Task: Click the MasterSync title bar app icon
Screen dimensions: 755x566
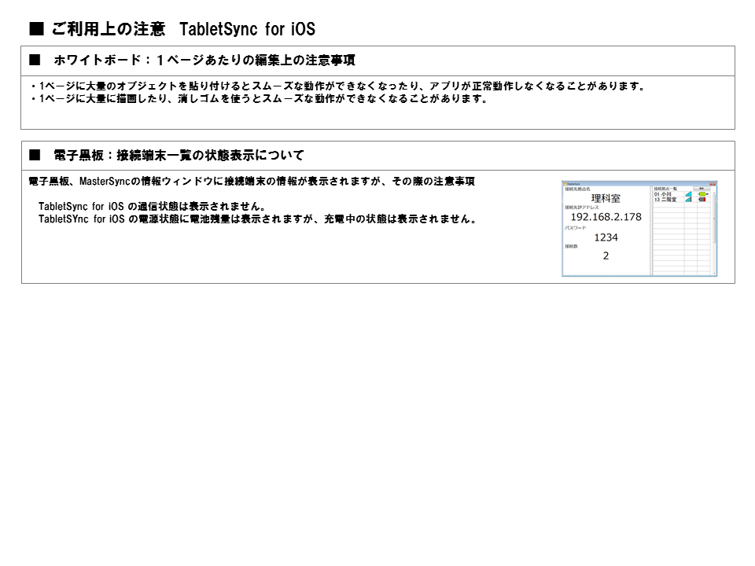Action: point(565,183)
